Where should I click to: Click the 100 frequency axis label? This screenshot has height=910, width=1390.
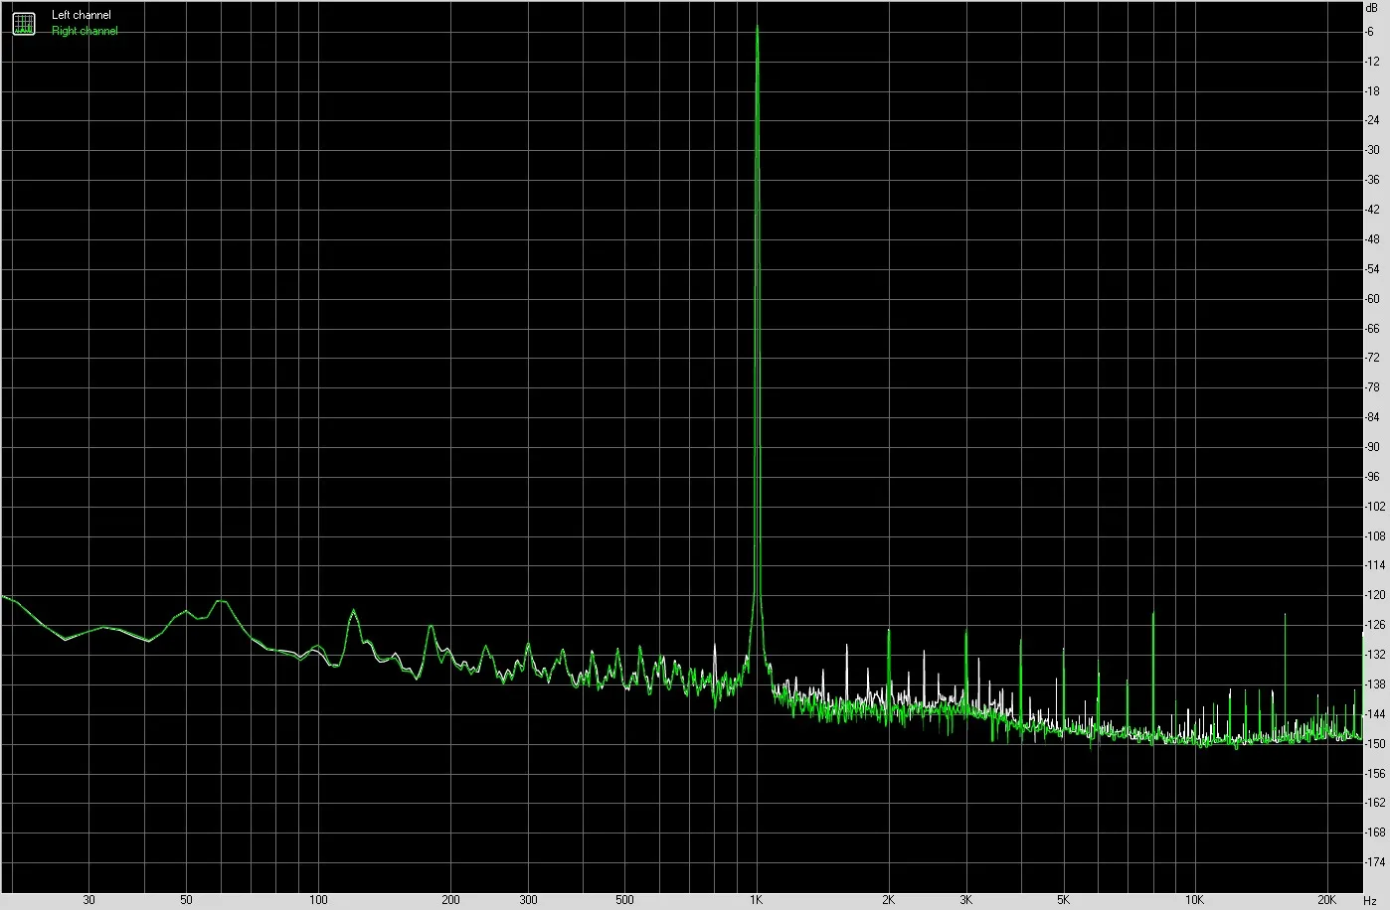(318, 900)
